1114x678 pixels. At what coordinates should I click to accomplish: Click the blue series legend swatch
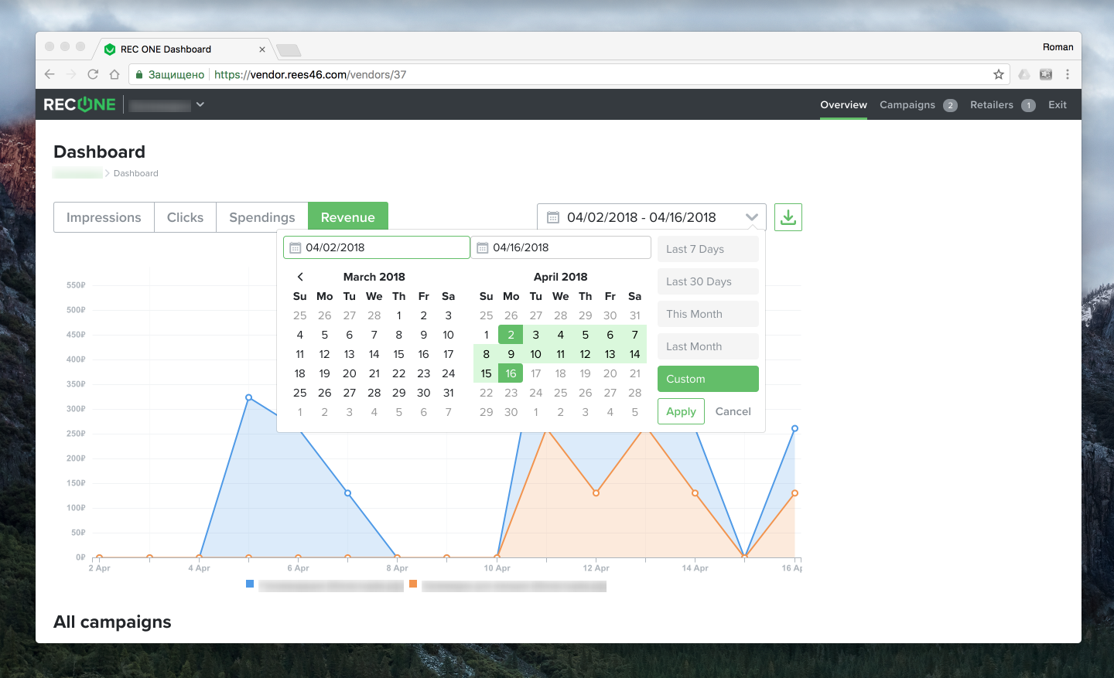click(x=250, y=584)
